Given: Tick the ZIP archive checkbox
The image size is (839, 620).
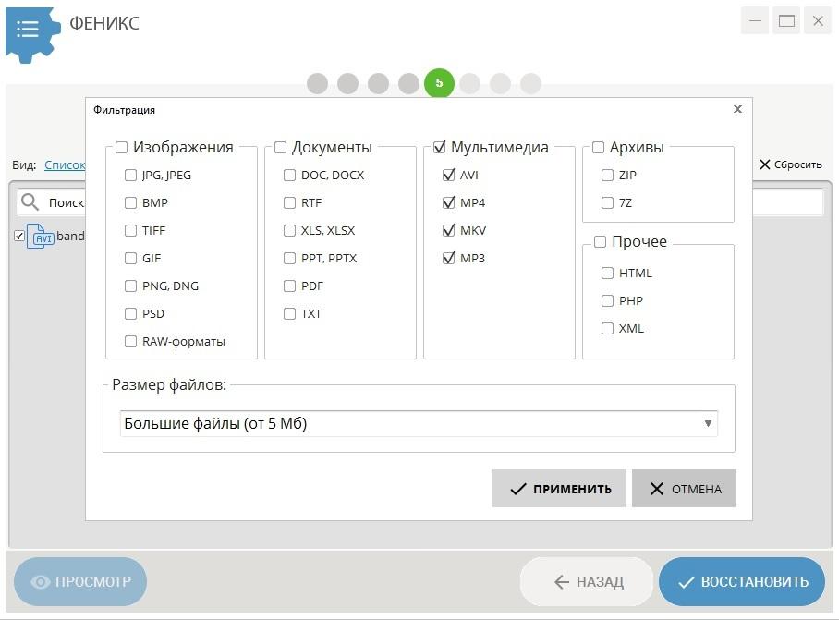Looking at the screenshot, I should click(607, 175).
